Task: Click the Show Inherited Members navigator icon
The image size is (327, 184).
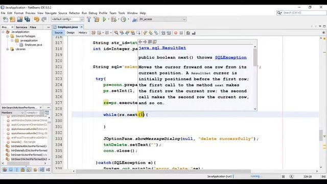Action: (5, 170)
